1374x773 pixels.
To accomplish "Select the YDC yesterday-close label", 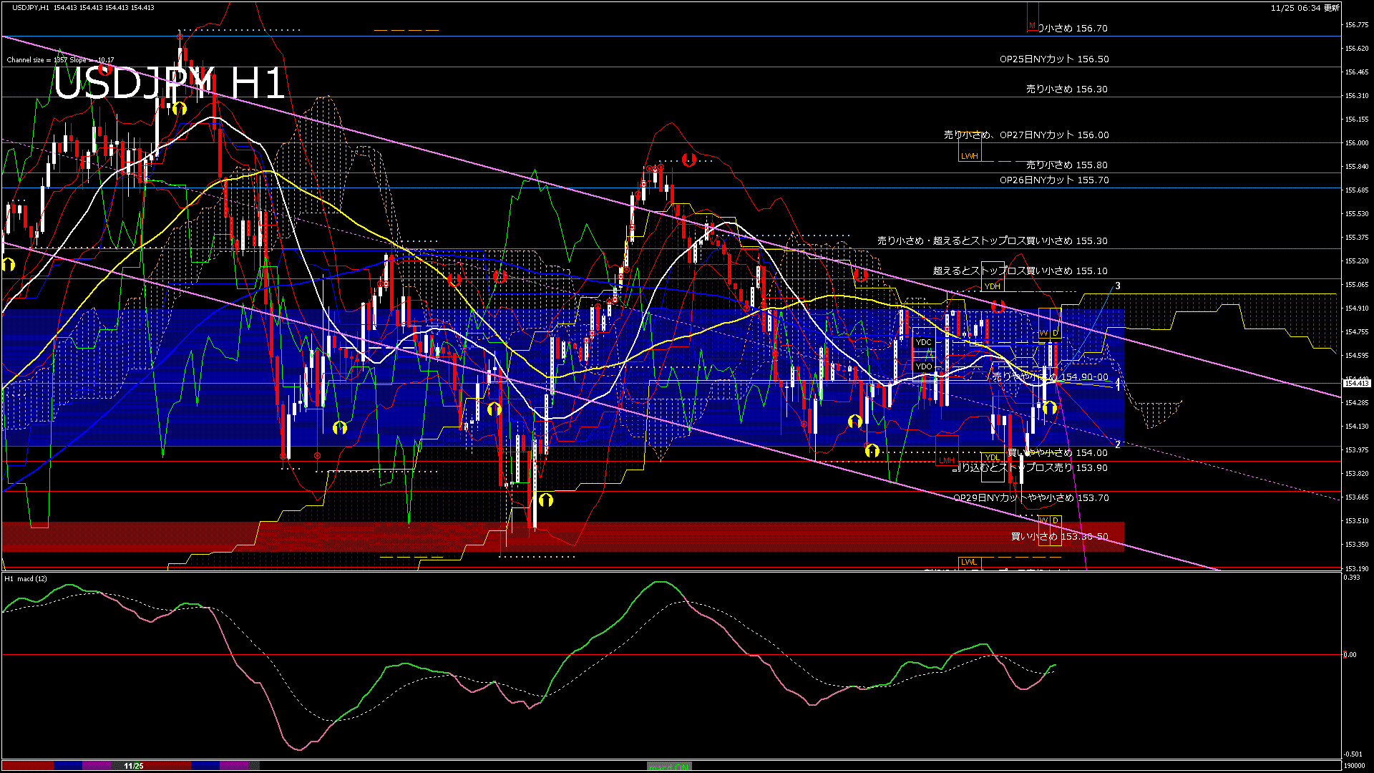I will click(x=923, y=342).
